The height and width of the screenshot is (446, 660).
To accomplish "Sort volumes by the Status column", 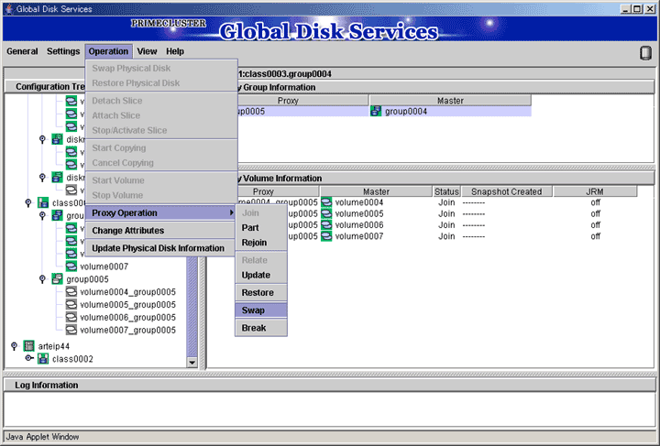I will [x=446, y=191].
